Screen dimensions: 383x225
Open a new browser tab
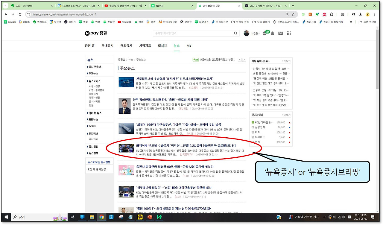pyautogui.click(x=293, y=6)
